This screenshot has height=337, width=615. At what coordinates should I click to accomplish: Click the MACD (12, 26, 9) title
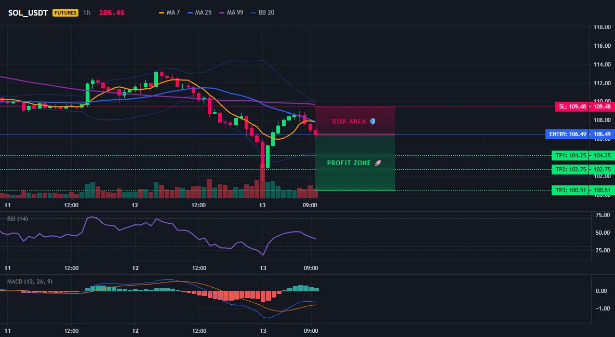[x=30, y=281]
